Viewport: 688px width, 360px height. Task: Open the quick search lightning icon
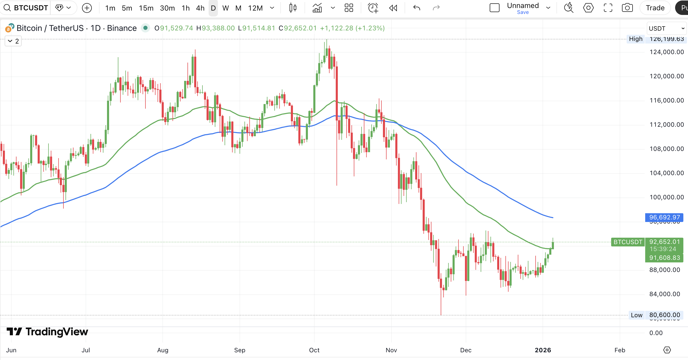[x=569, y=8]
